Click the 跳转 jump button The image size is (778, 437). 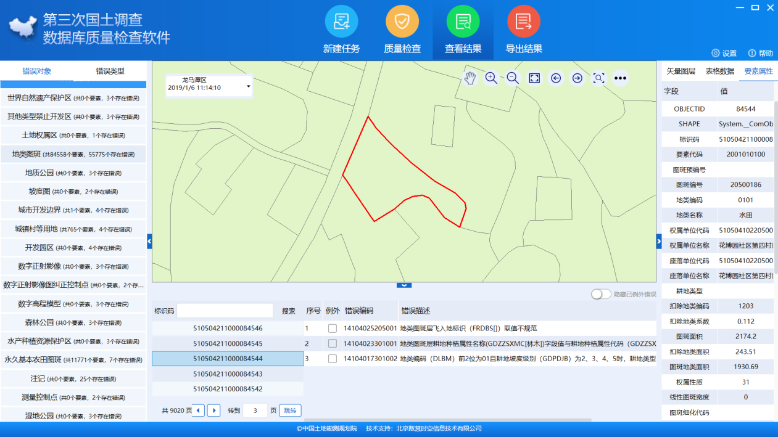pyautogui.click(x=290, y=410)
